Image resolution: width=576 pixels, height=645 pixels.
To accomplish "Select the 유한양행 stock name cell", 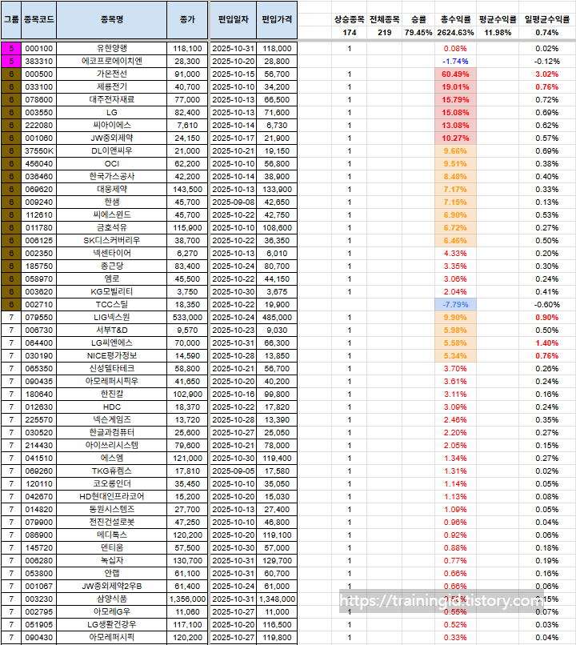I will point(111,49).
